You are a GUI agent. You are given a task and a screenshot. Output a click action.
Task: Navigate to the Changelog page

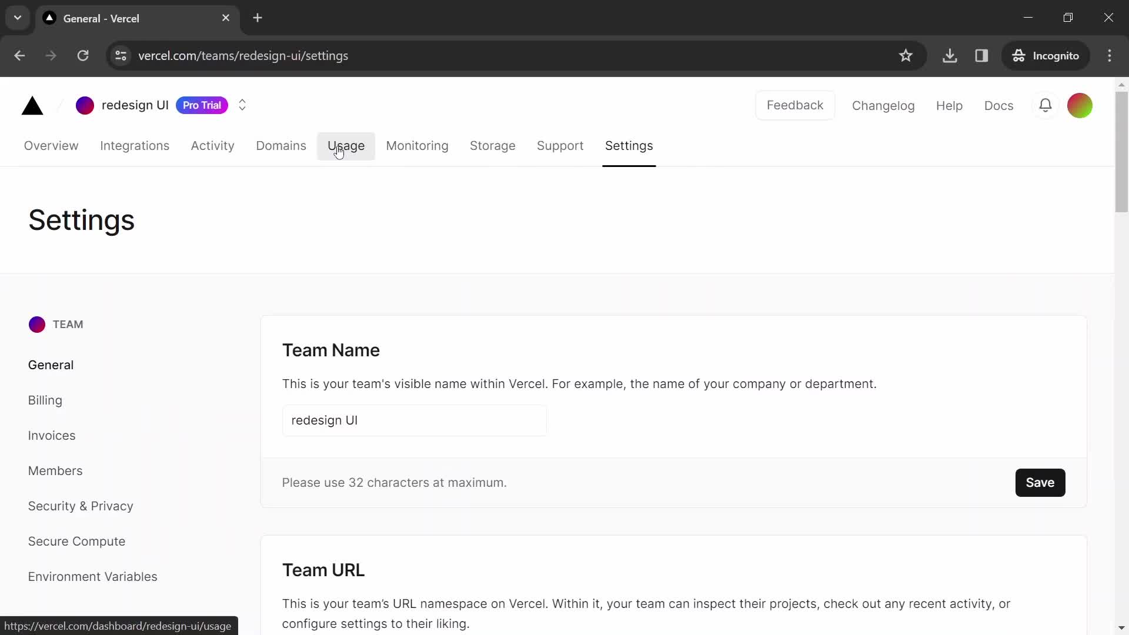pos(883,105)
